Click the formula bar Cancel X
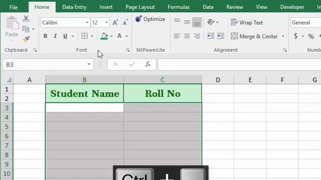The height and width of the screenshot is (180, 321). click(115, 64)
